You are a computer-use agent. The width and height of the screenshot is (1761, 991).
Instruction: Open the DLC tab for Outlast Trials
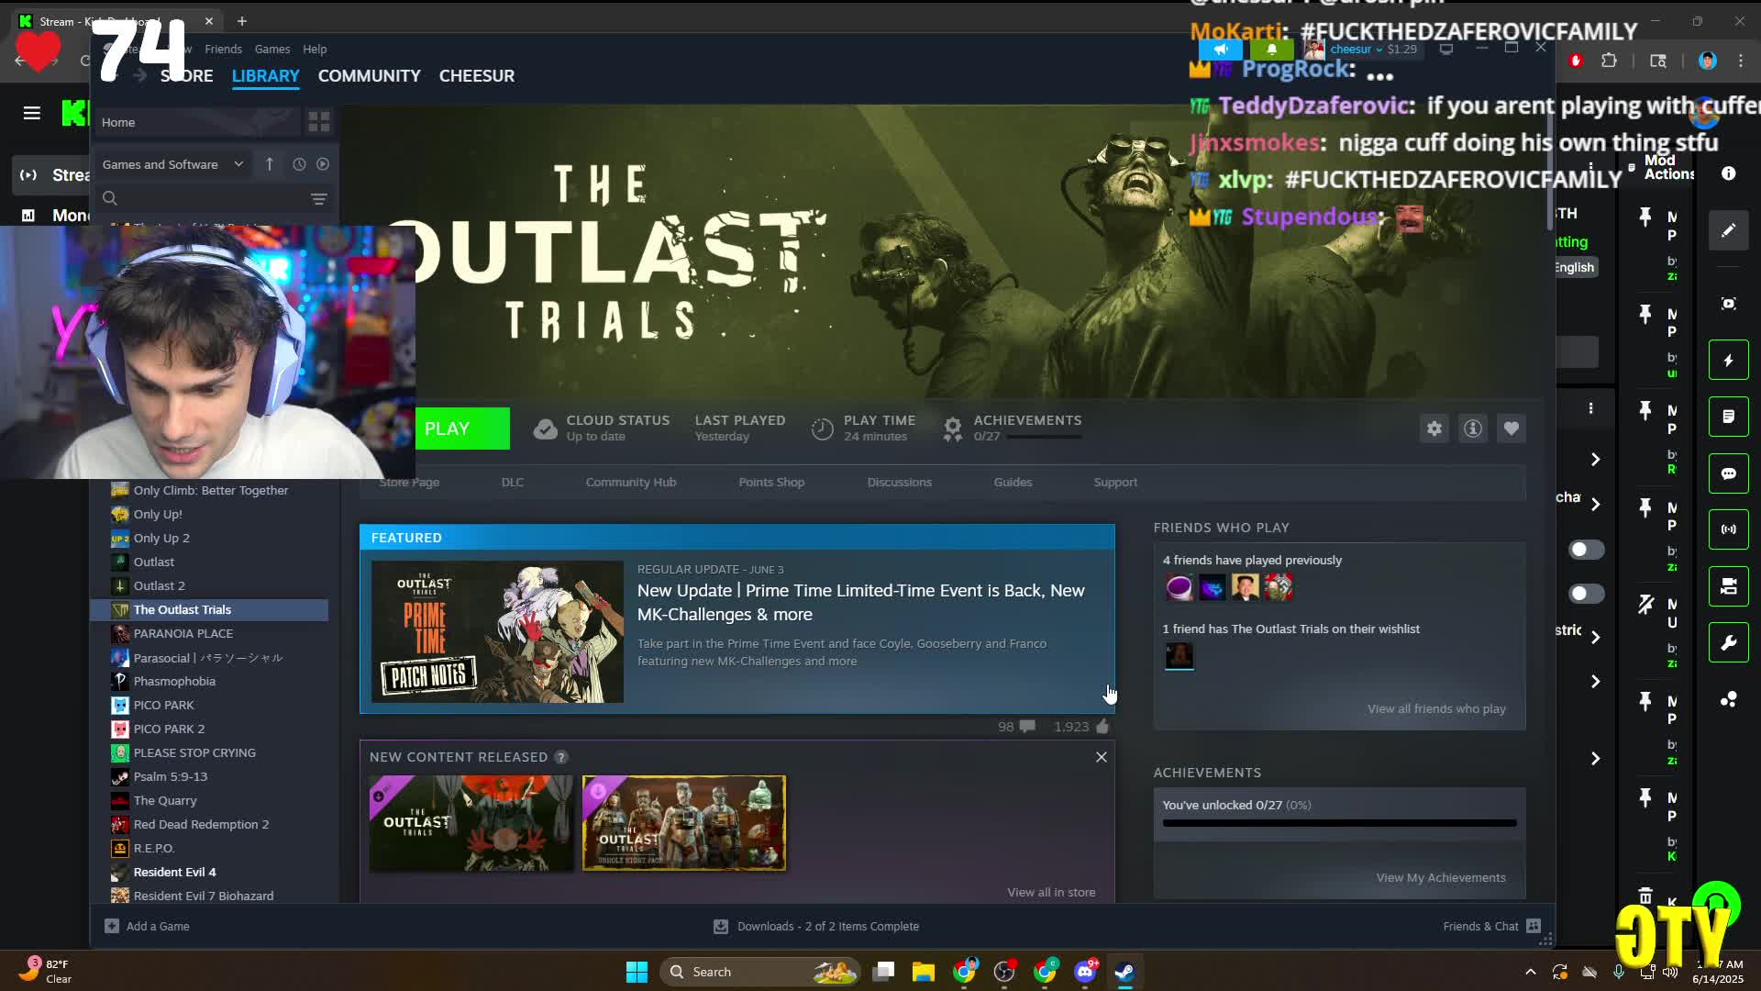513,483
